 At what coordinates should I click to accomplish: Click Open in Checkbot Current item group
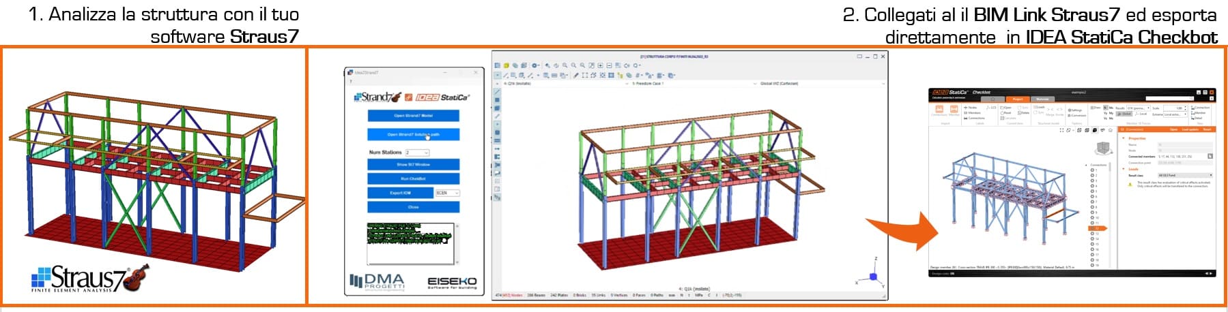[x=1005, y=108]
